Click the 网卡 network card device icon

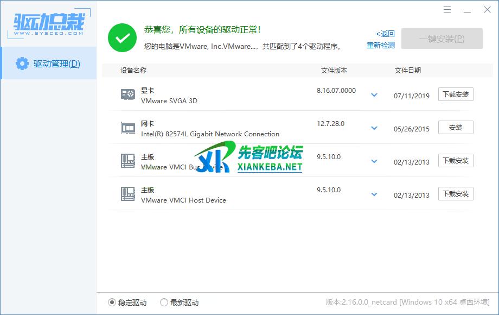click(128, 128)
